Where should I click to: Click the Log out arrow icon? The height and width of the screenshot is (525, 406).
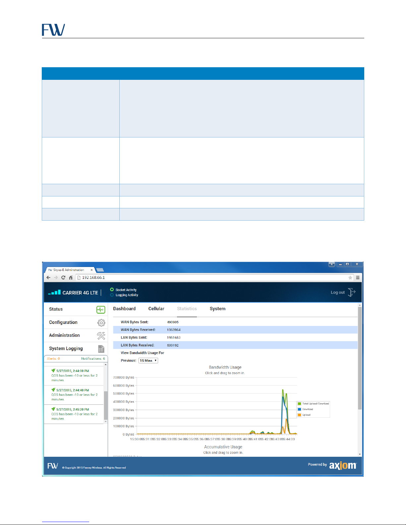[352, 292]
